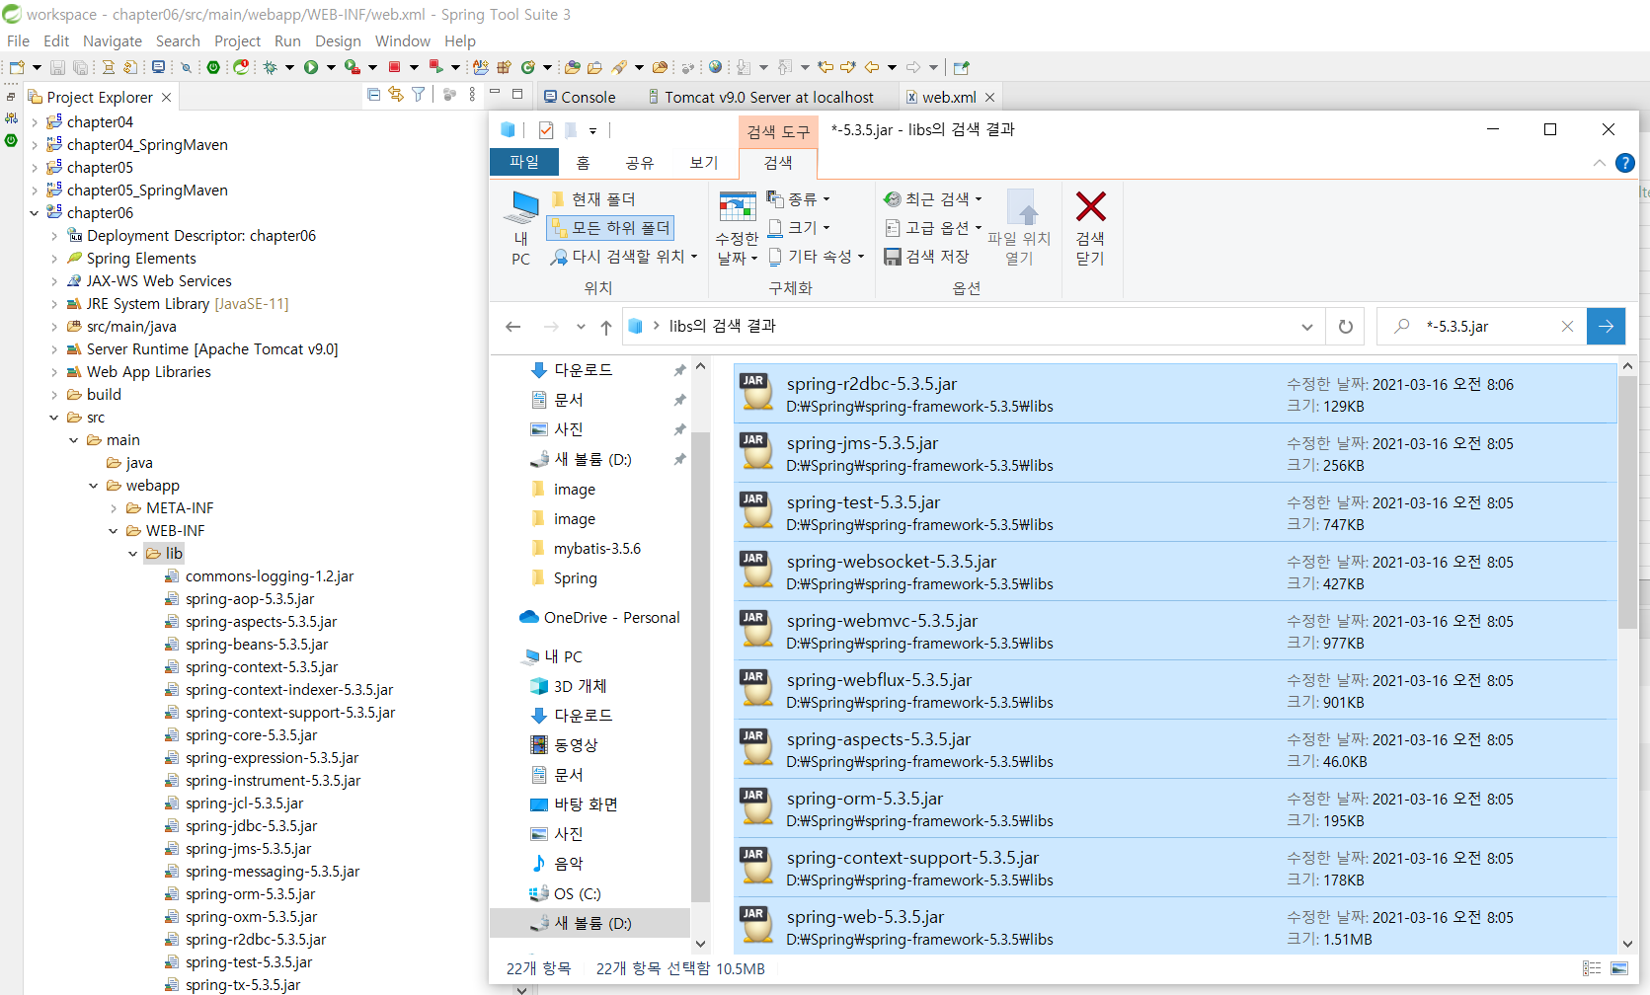Toggle 현재 폴더 search scope

coord(593,199)
